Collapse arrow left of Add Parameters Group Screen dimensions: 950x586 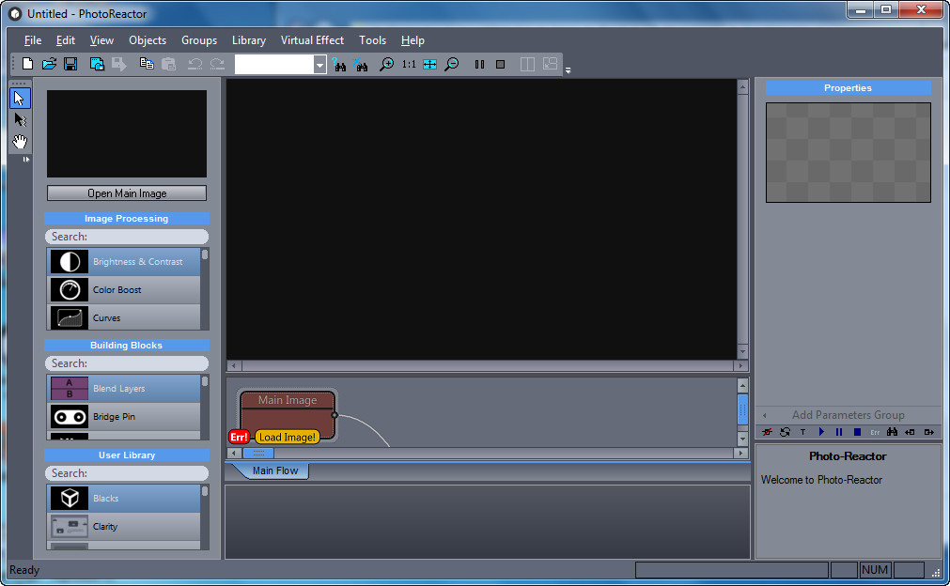tap(765, 415)
